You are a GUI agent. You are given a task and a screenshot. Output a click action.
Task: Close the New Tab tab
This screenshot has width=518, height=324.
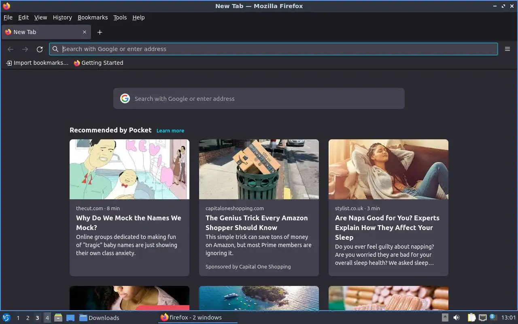(x=85, y=32)
